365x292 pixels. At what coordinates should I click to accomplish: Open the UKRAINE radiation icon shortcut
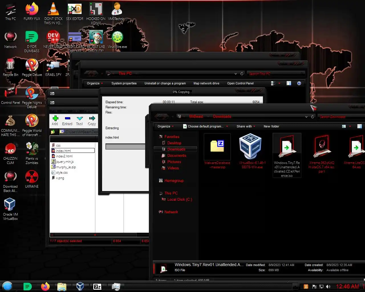32,179
